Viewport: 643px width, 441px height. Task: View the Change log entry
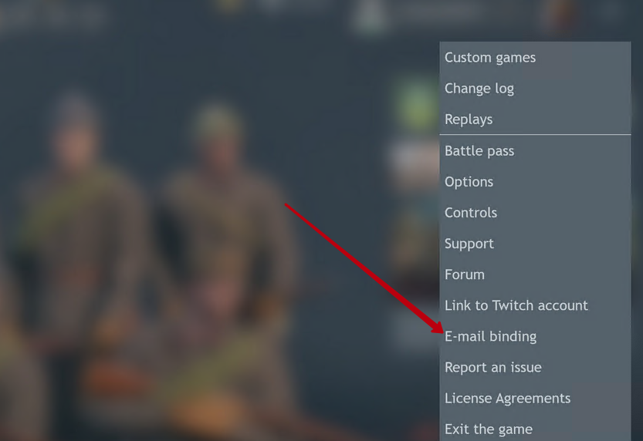(535, 89)
